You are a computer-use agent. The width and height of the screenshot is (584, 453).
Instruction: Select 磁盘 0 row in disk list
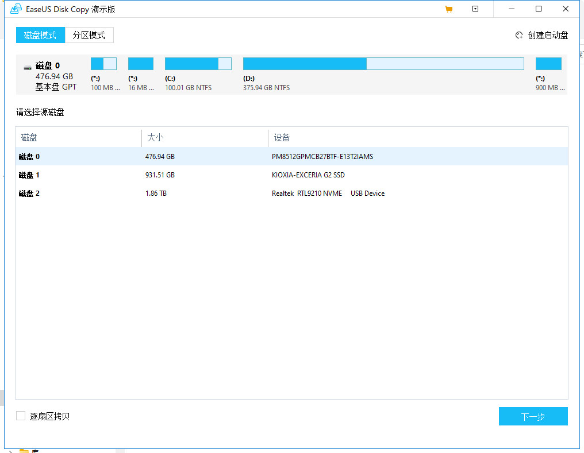point(291,157)
